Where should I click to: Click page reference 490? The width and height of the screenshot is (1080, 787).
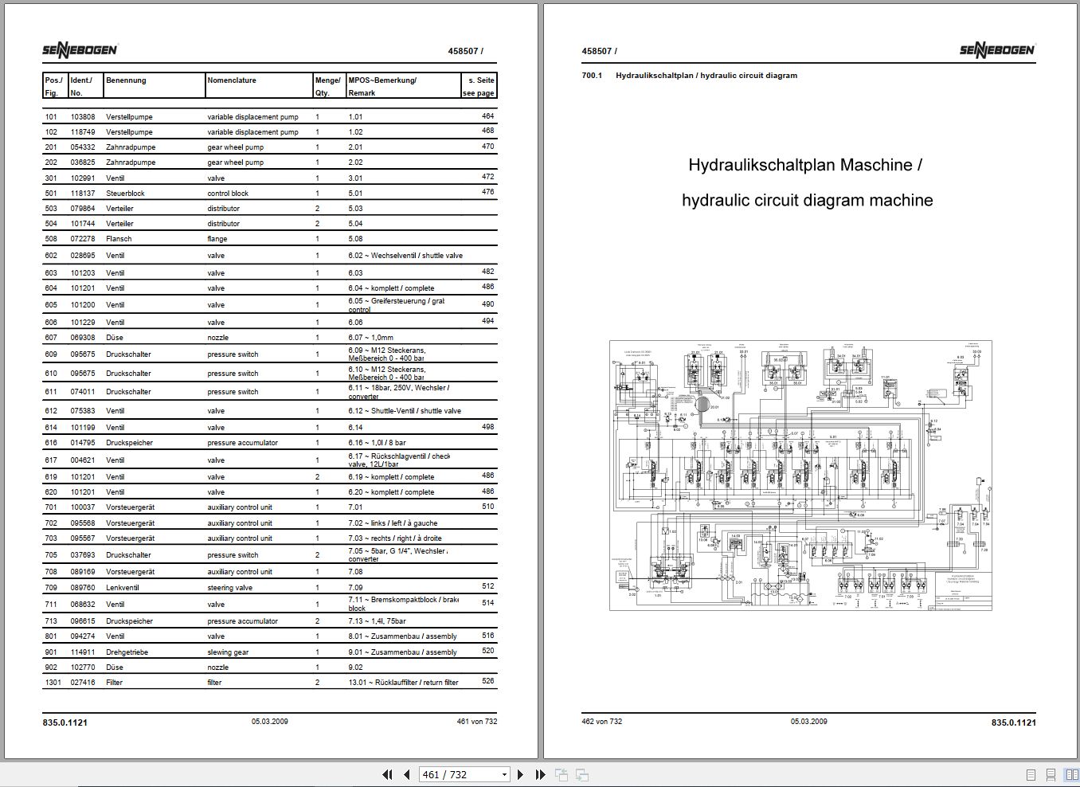(x=488, y=304)
